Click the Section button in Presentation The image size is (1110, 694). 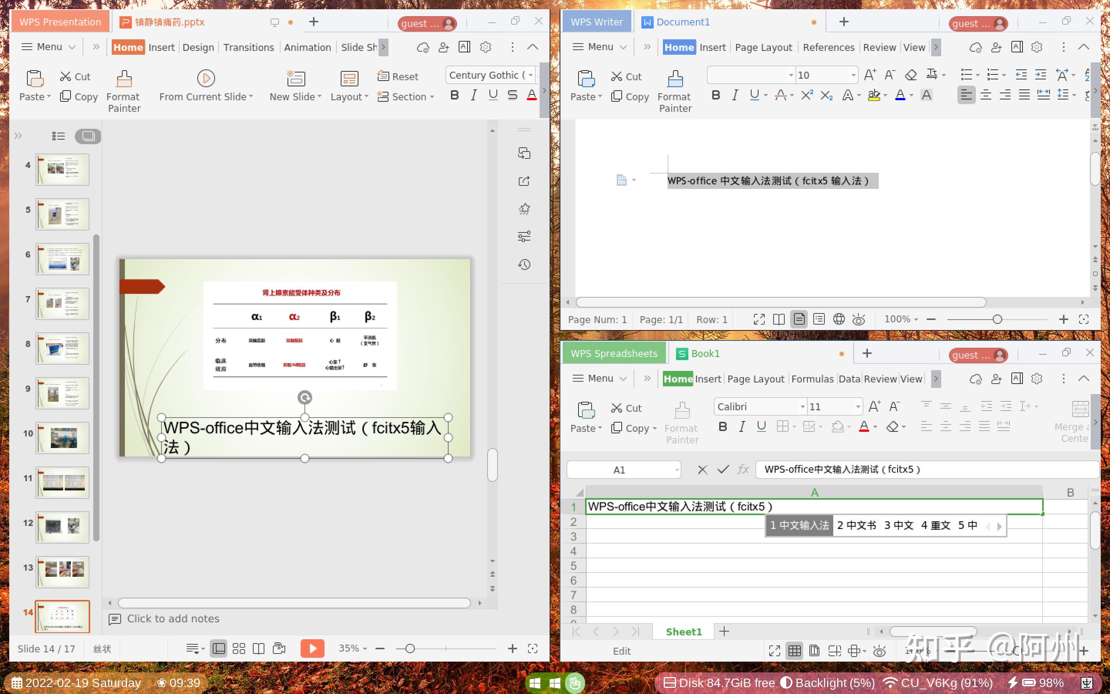pyautogui.click(x=405, y=96)
